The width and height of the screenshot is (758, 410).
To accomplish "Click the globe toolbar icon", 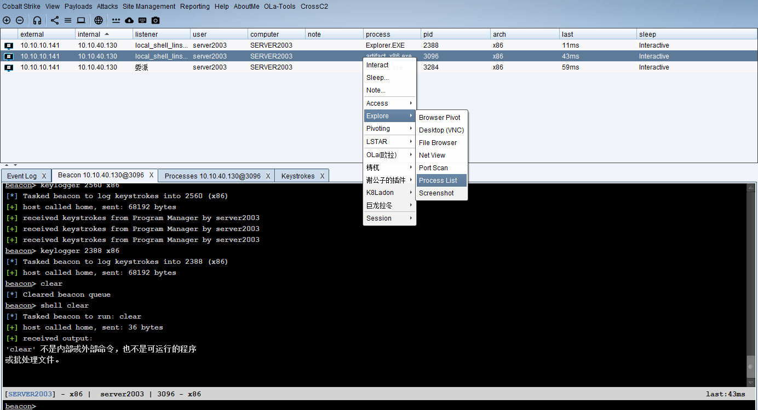I will click(x=99, y=20).
